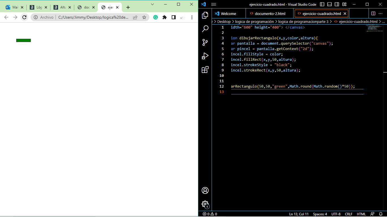Viewport: 387px width, 217px height.
Task: Click the Desktop breadcrumb segment
Action: (224, 21)
